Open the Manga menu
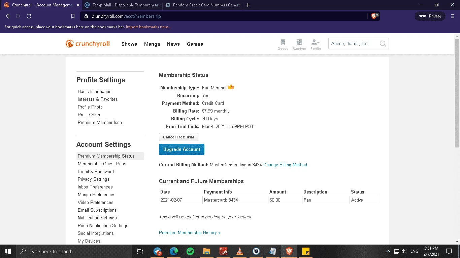 tap(152, 44)
